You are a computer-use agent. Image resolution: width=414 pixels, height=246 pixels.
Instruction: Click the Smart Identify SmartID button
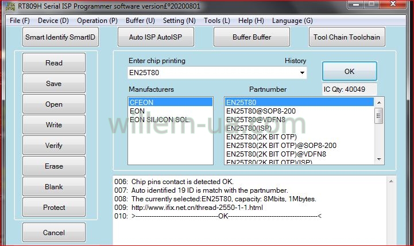[60, 37]
